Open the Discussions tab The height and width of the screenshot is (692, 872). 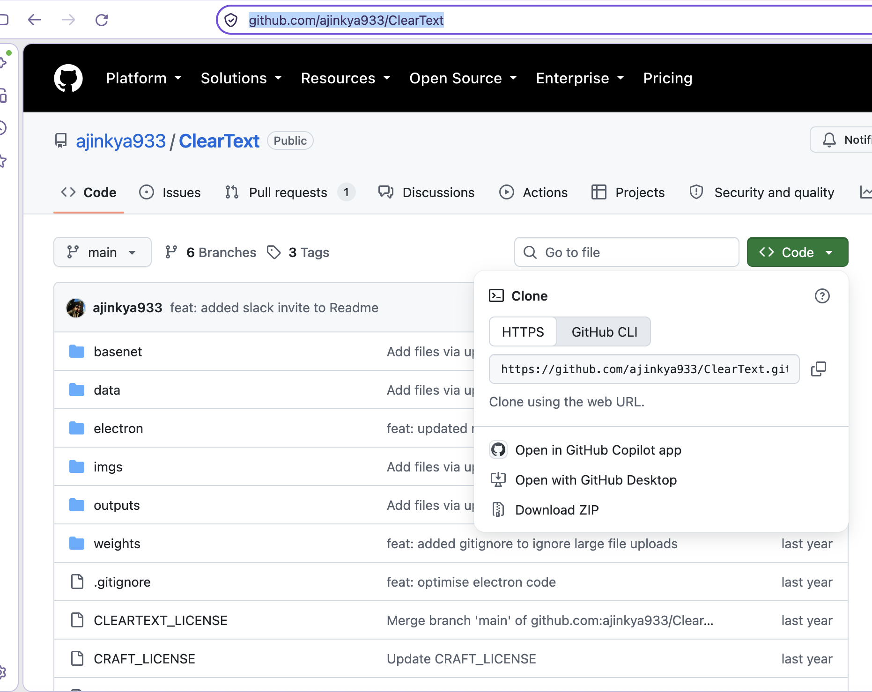(x=426, y=192)
